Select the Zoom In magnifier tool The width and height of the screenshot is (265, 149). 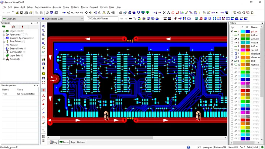43,30
